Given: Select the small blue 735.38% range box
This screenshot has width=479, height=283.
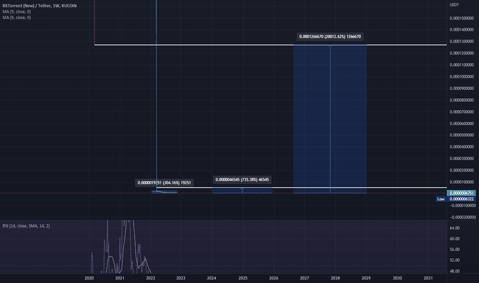Looking at the screenshot, I should click(x=242, y=190).
